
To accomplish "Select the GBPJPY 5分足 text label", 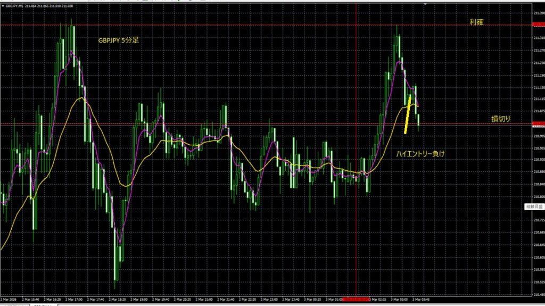I will pyautogui.click(x=119, y=40).
